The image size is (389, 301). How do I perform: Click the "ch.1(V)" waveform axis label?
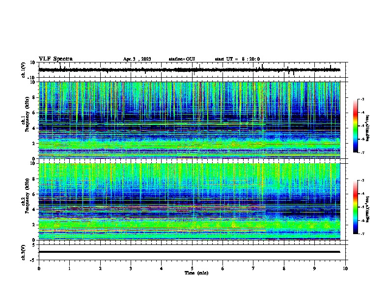(x=24, y=70)
